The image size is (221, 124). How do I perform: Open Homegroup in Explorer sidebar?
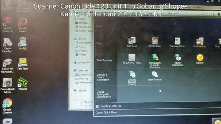click(x=82, y=63)
